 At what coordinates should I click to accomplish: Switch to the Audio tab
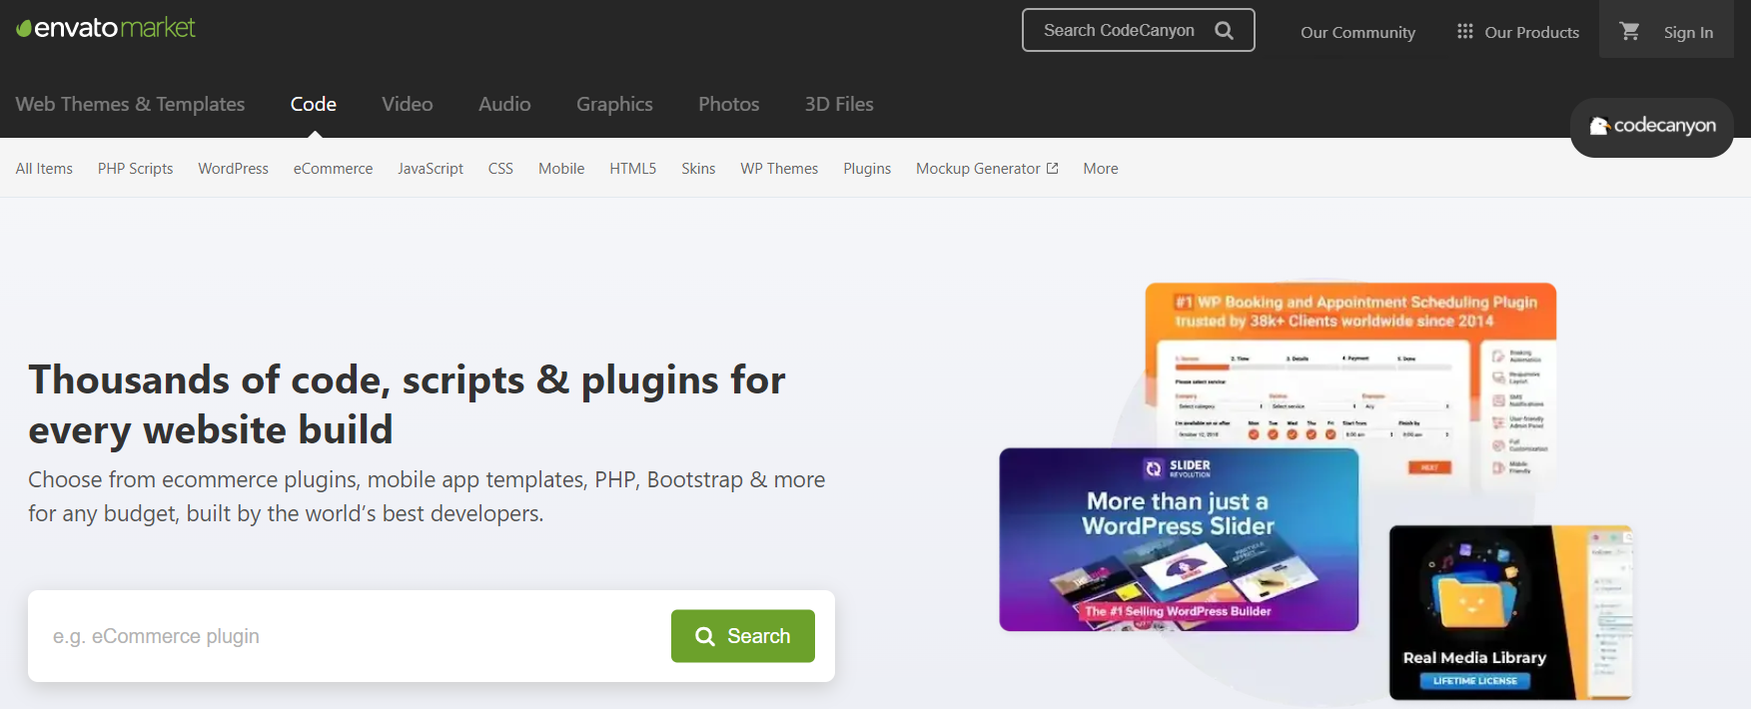pyautogui.click(x=504, y=104)
